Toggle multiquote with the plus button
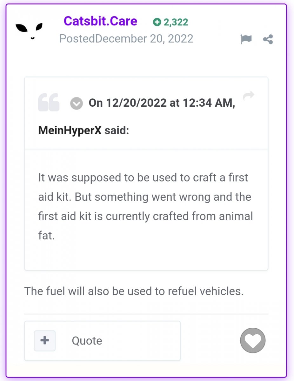Viewport: 294px width, 381px height. click(45, 341)
